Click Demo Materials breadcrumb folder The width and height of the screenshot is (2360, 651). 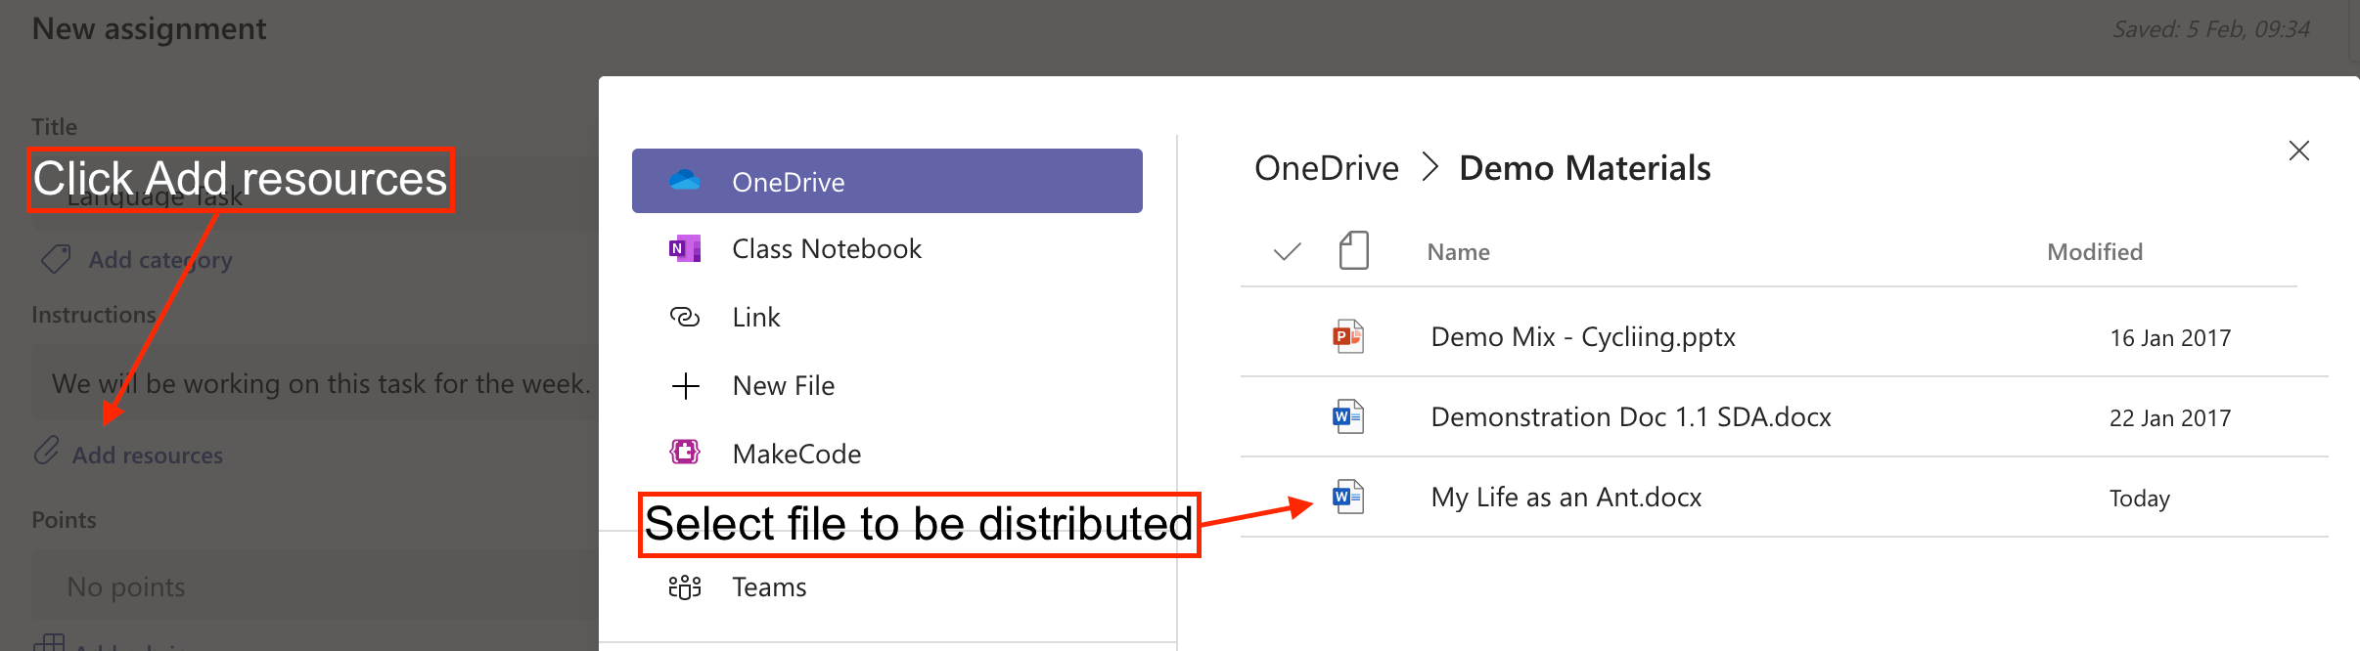[1585, 168]
